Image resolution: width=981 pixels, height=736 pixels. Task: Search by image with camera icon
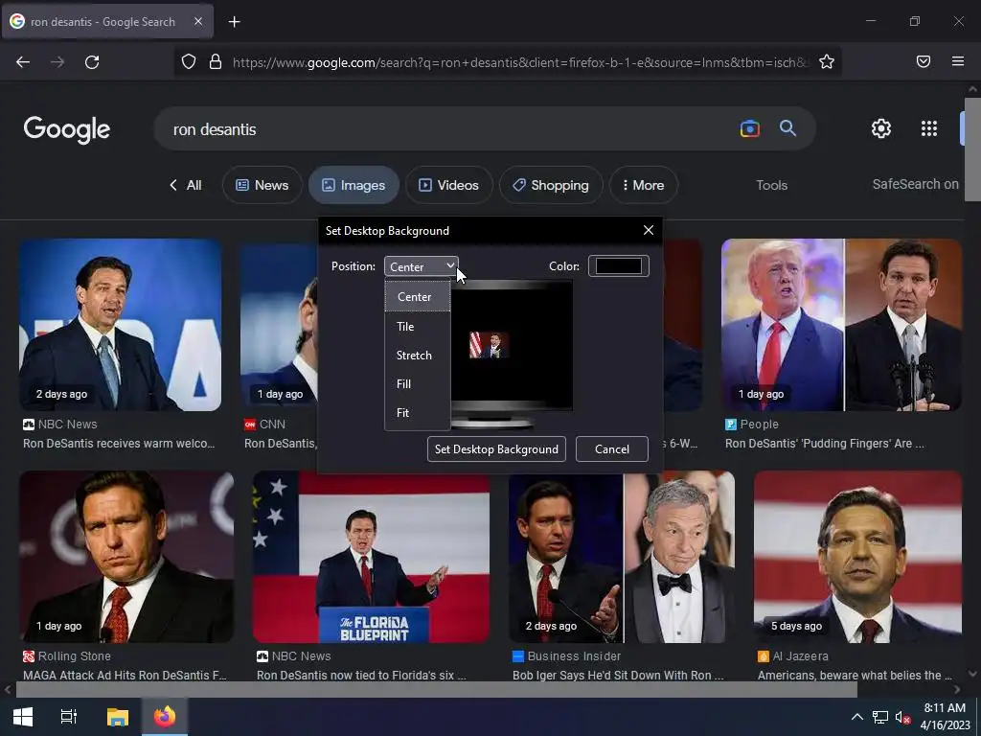coord(749,128)
